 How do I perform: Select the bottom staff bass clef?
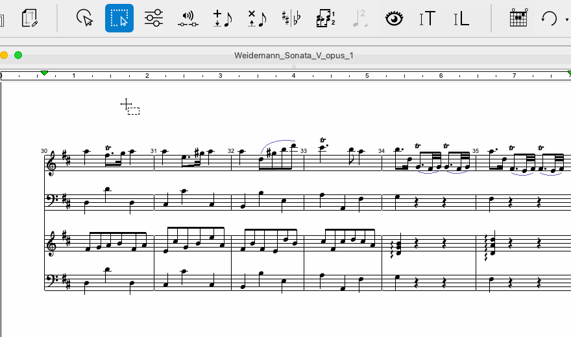click(53, 280)
